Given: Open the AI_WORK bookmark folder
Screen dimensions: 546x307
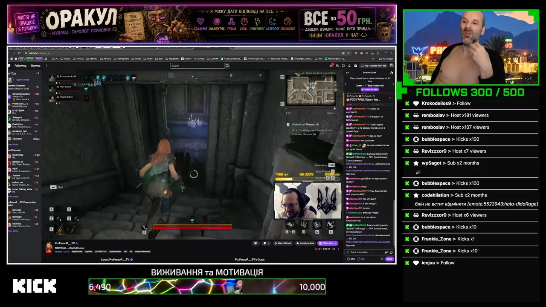Looking at the screenshot, I should 212,58.
